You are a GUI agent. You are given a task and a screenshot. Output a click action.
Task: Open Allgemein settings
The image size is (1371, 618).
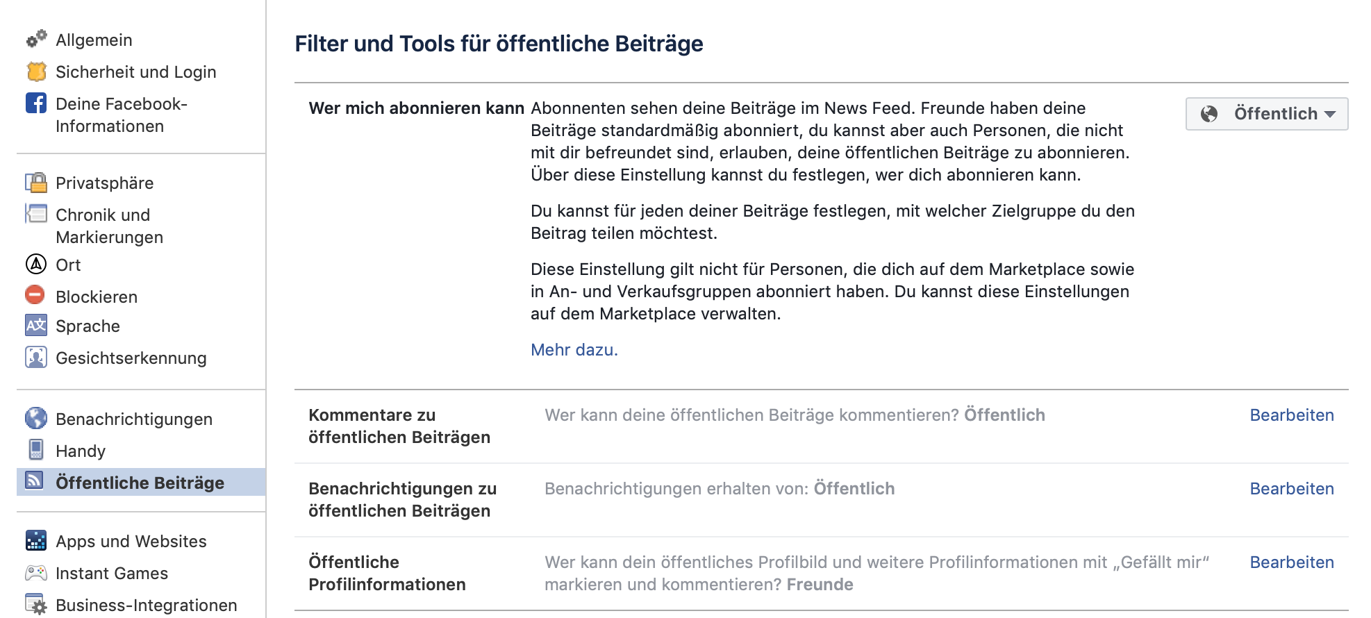click(x=94, y=40)
